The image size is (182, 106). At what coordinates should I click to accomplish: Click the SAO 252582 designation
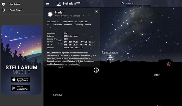pyautogui.click(x=57, y=25)
